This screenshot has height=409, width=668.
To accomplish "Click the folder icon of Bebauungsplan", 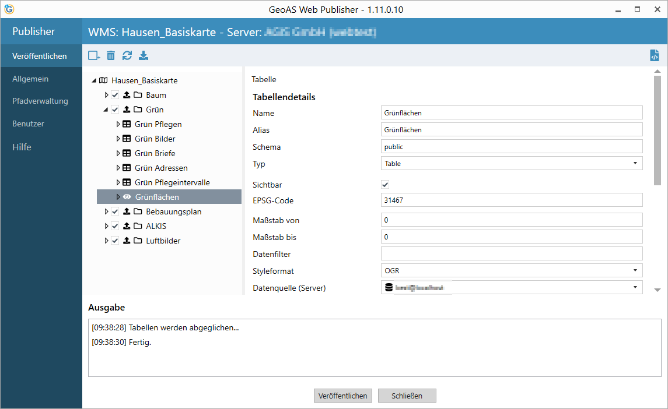I will tap(138, 211).
